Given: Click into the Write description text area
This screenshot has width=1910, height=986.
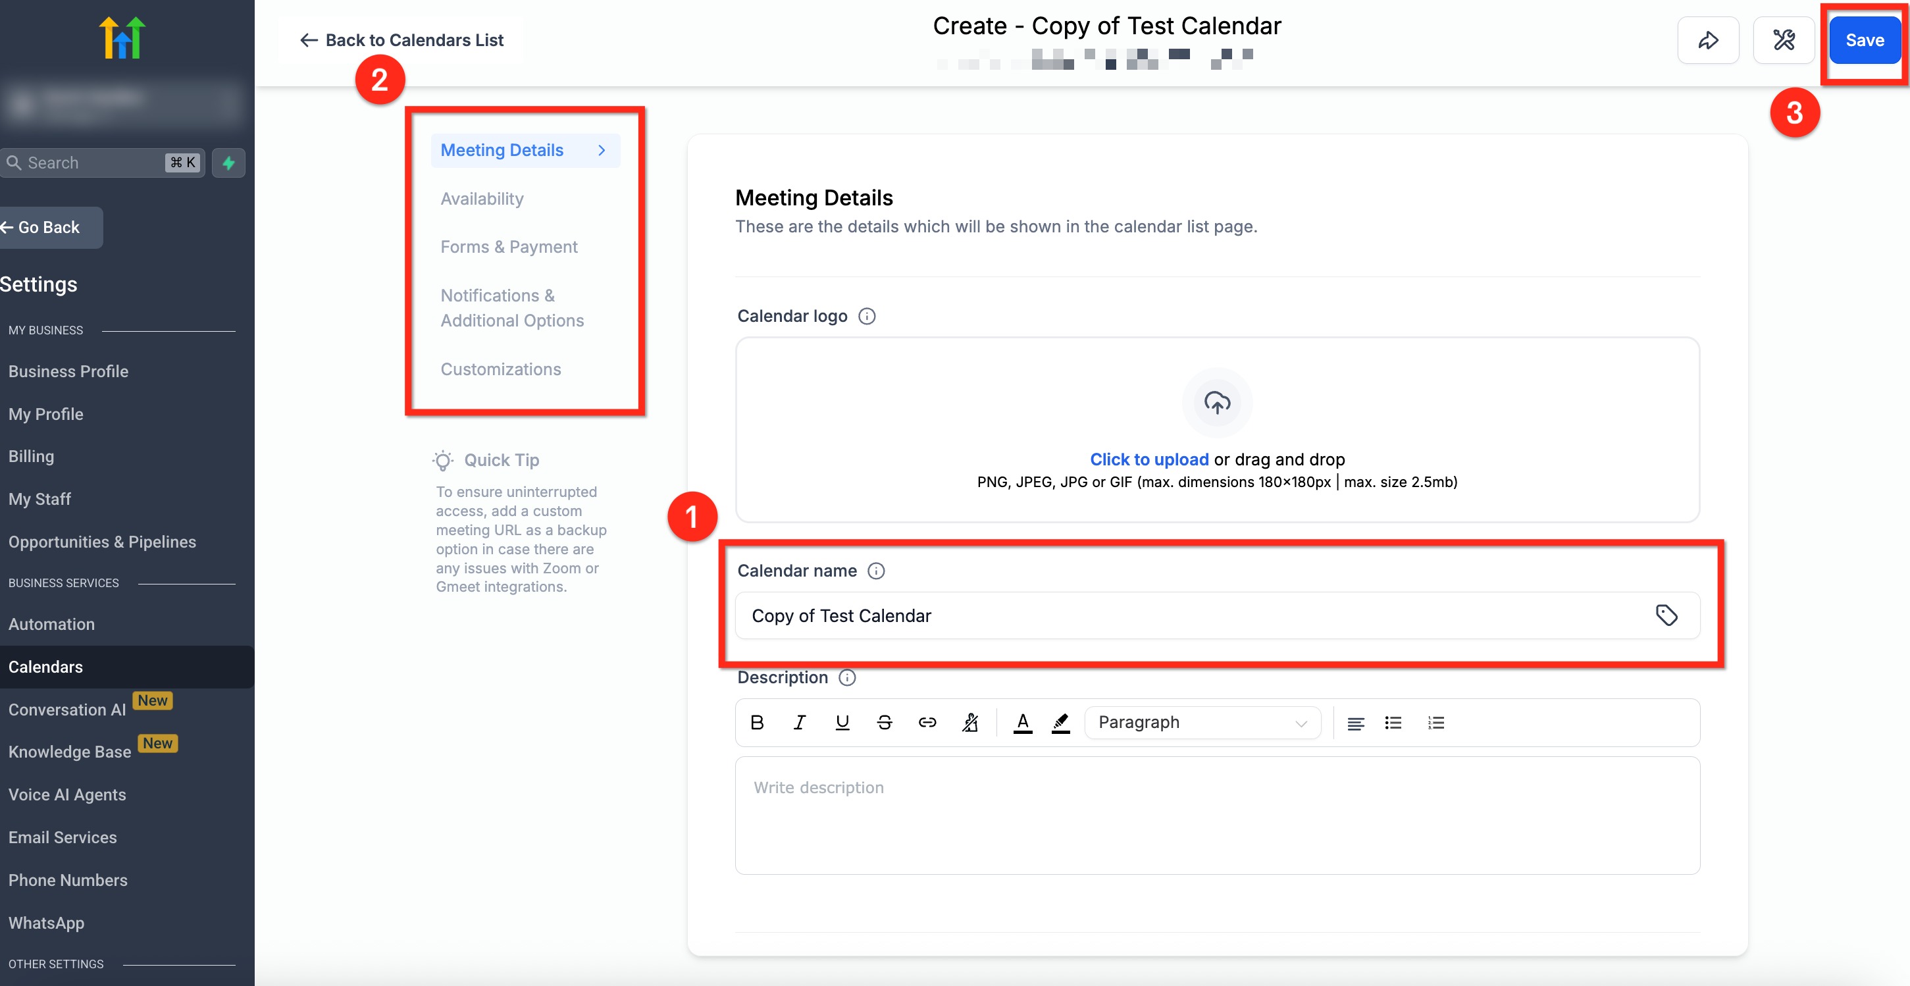Looking at the screenshot, I should click(1216, 816).
